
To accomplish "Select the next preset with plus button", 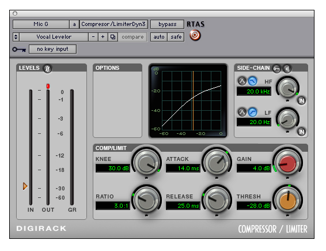I will tap(103, 37).
